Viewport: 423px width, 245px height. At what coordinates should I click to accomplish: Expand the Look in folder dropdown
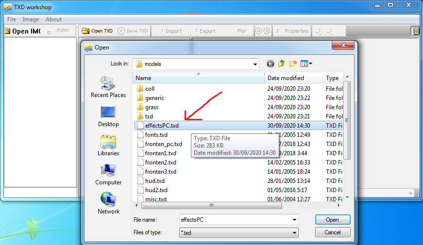[255, 64]
